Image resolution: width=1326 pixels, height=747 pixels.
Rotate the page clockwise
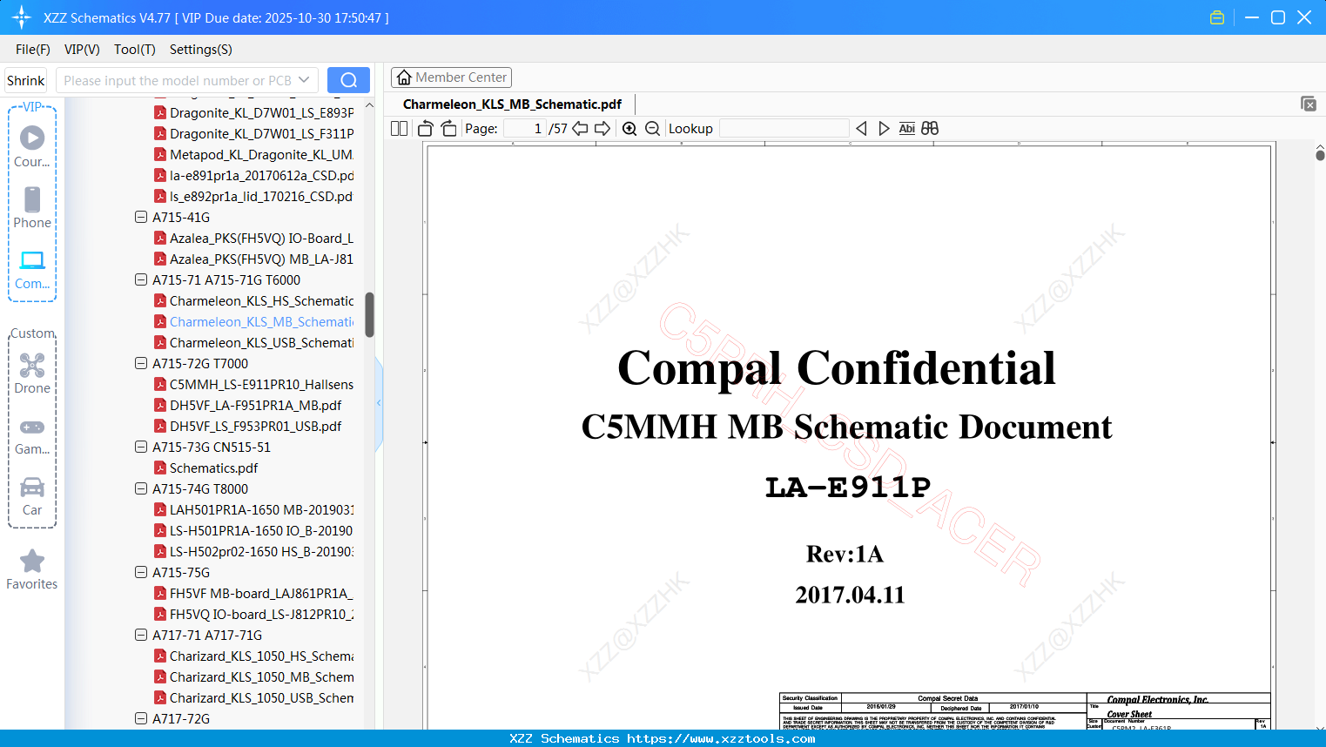click(x=448, y=129)
